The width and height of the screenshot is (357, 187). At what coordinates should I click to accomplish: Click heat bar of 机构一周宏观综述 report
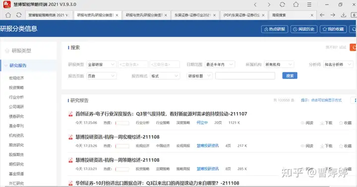coord(122,146)
